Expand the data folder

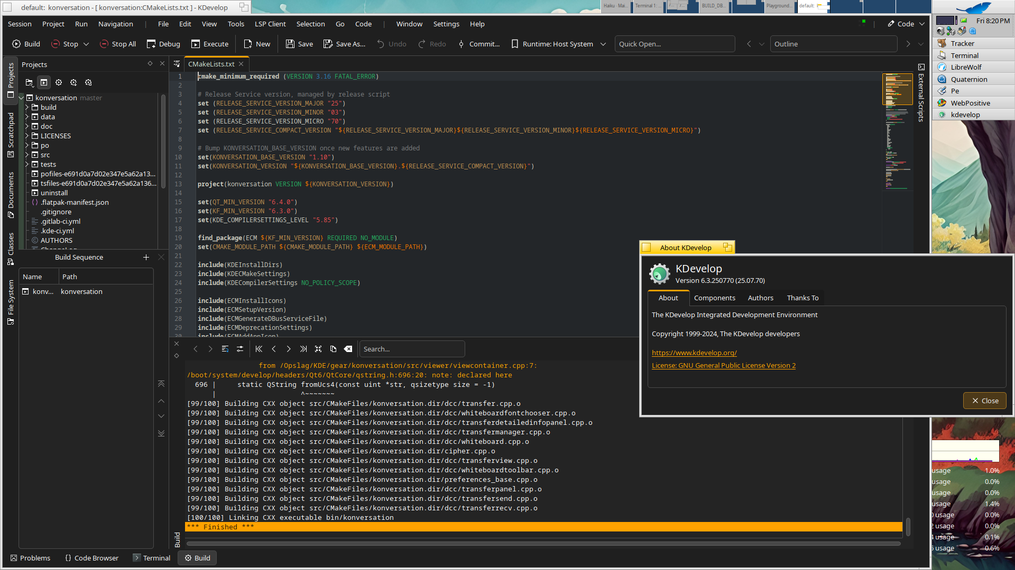click(x=27, y=117)
